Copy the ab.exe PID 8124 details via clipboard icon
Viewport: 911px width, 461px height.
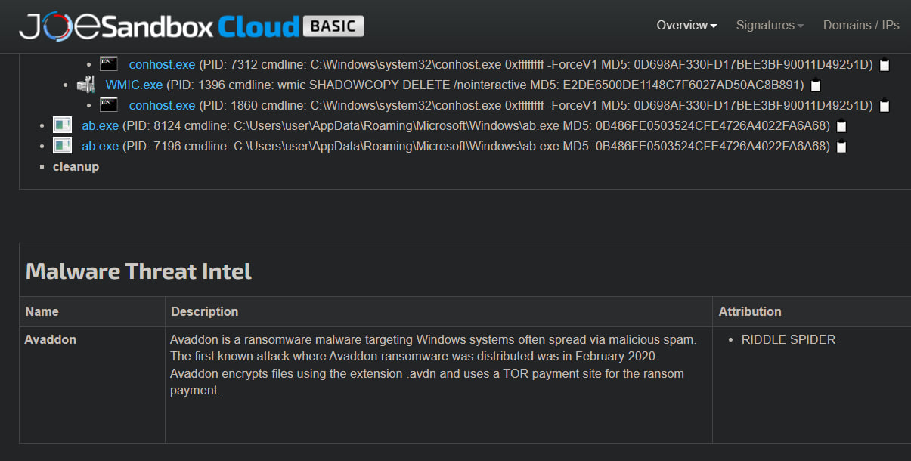coord(841,126)
